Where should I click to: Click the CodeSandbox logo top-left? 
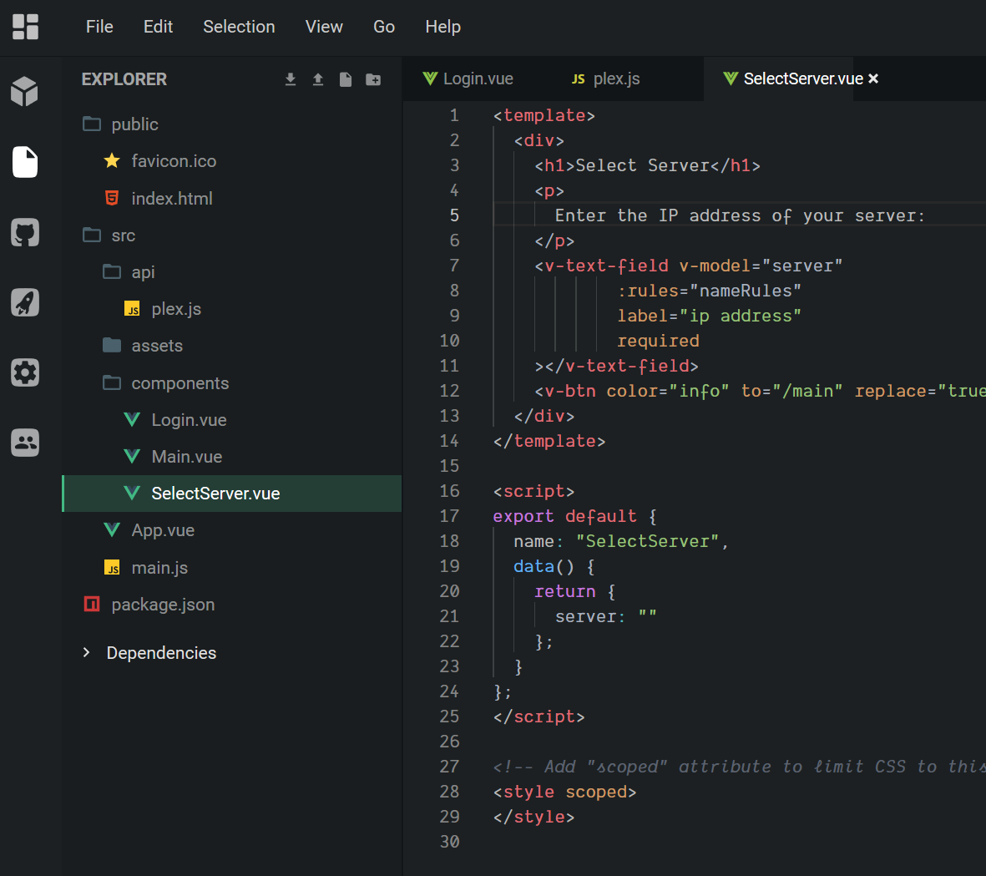[25, 27]
